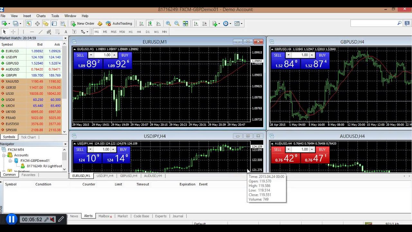
Task: Click BUY on the USDJPY chart
Action: pos(123,150)
